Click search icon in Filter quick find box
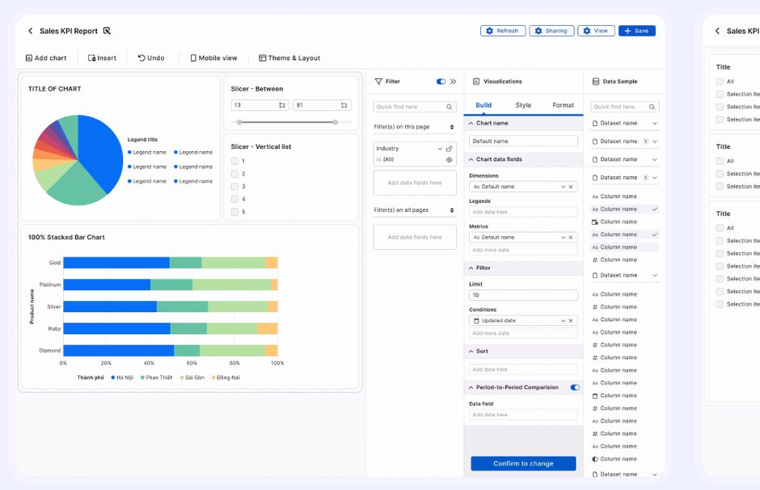The width and height of the screenshot is (760, 490). [x=450, y=107]
